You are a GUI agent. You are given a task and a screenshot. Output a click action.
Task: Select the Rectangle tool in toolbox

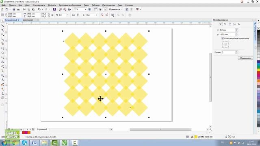(x=2, y=48)
